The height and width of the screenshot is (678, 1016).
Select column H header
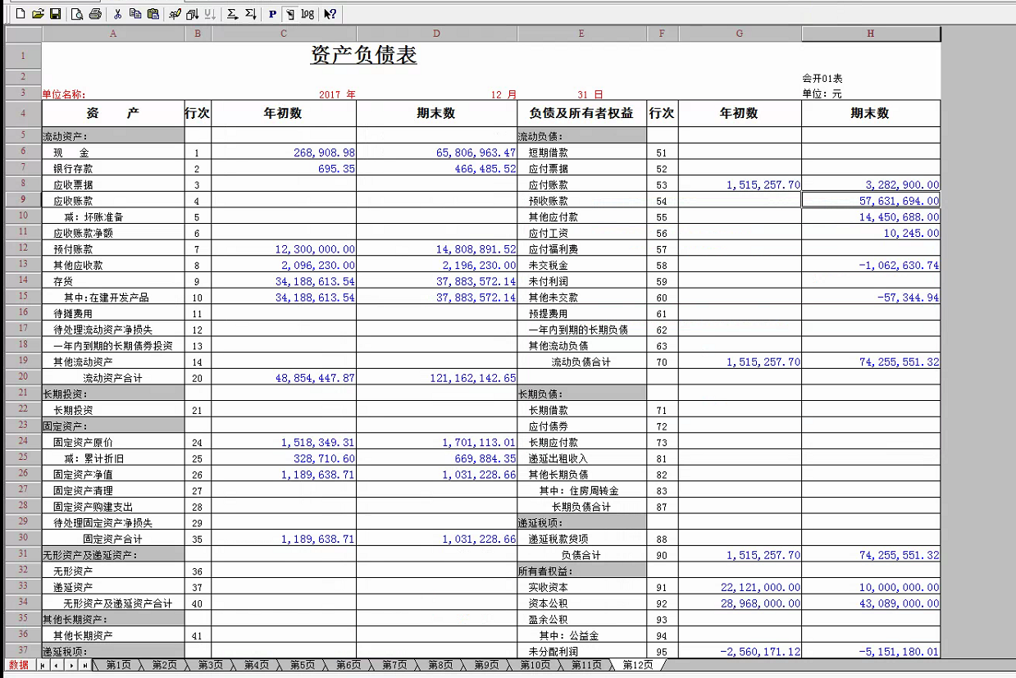point(871,34)
